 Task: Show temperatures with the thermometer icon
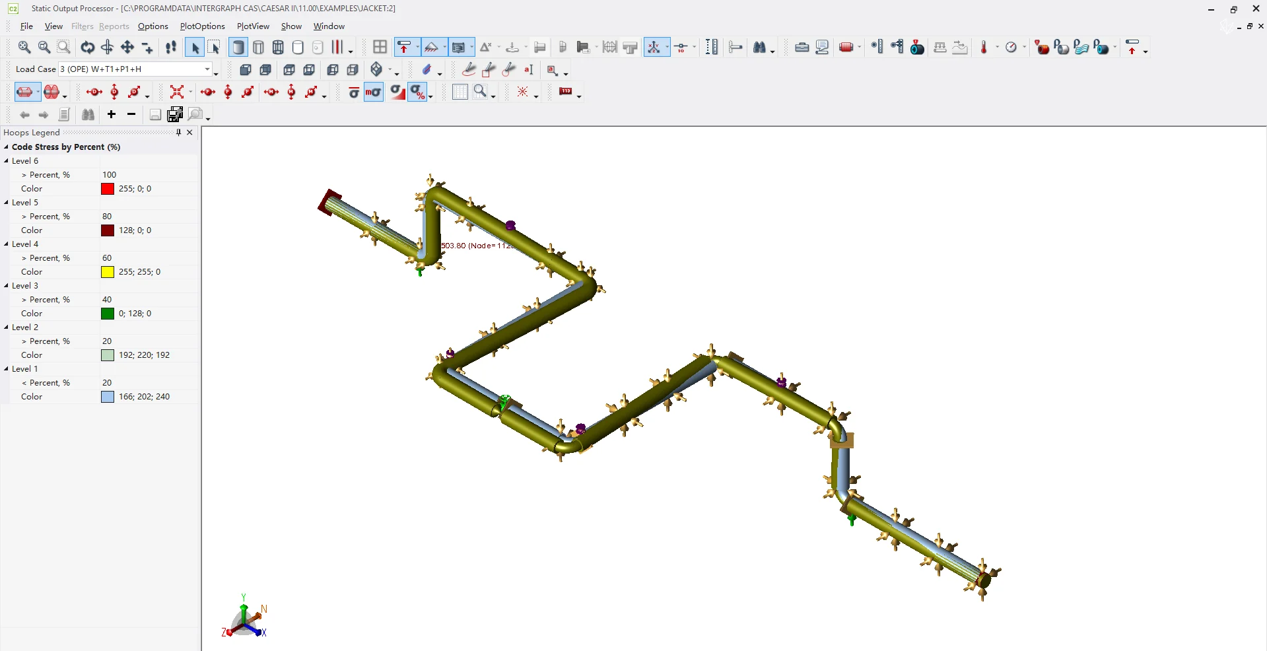pos(984,47)
